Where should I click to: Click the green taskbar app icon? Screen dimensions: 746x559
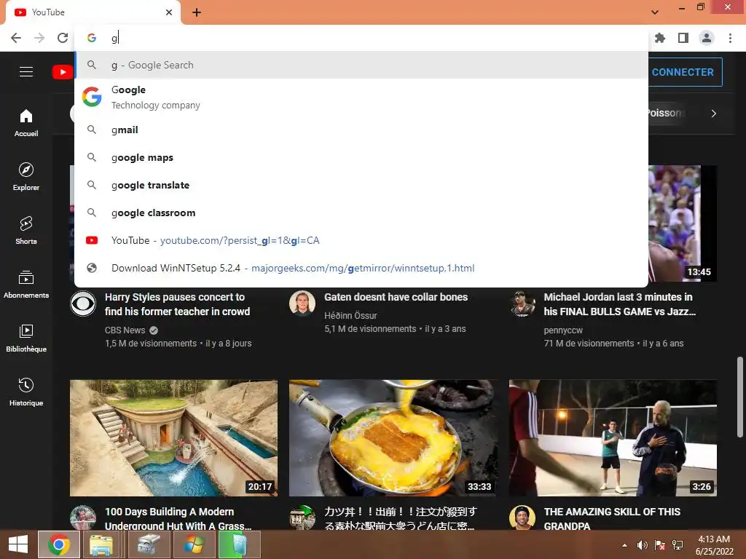(239, 544)
